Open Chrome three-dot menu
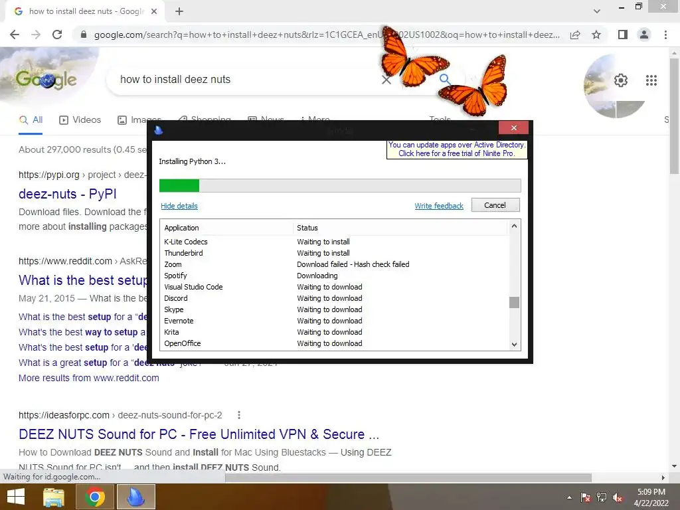 point(665,35)
